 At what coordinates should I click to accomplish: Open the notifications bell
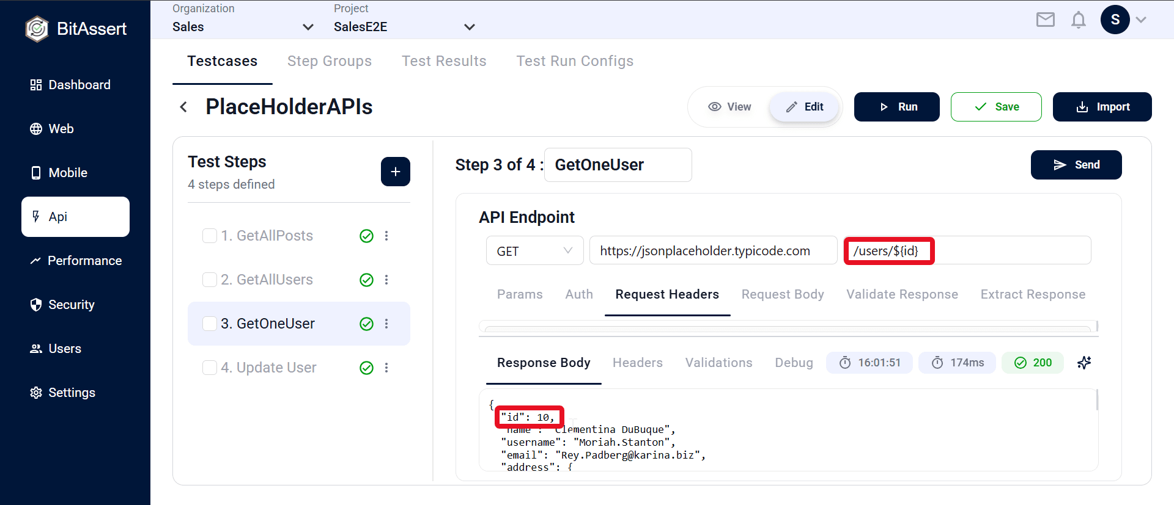(1078, 20)
